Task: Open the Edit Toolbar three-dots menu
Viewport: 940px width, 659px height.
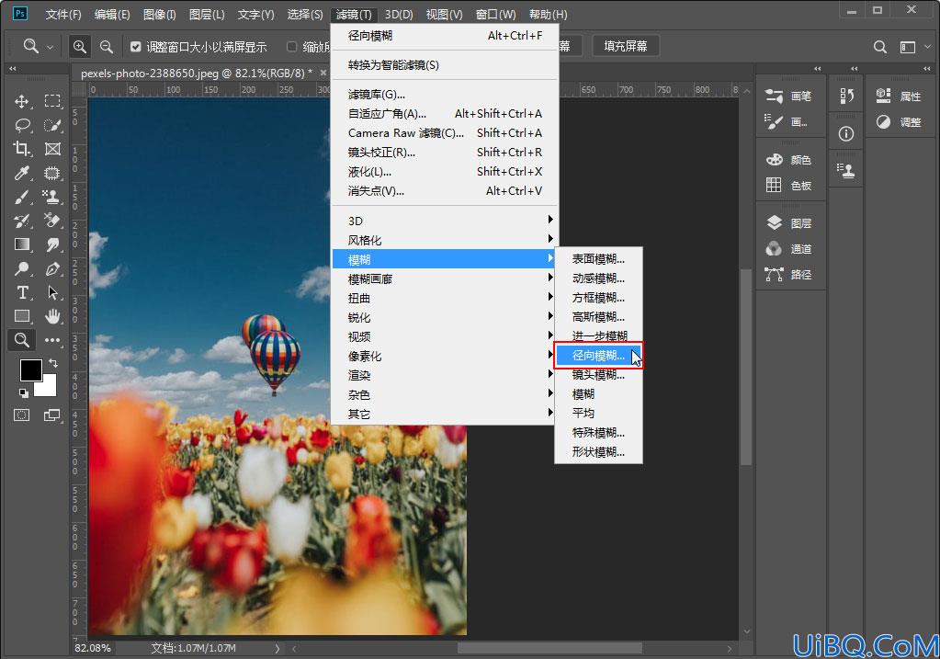Action: [52, 340]
